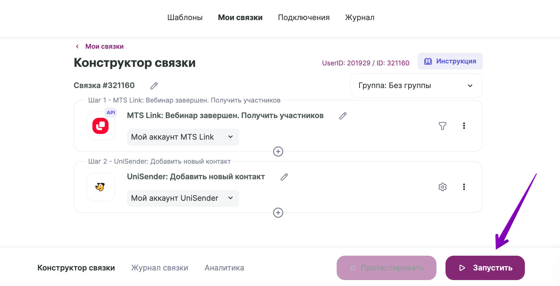Edit MTS Link step title with pencil icon

343,116
